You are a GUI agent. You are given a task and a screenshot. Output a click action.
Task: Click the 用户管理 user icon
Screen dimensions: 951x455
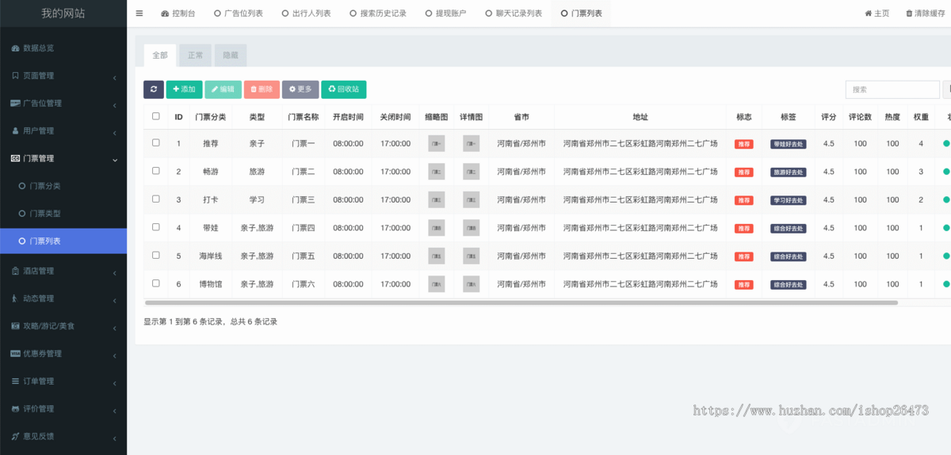[x=15, y=131]
